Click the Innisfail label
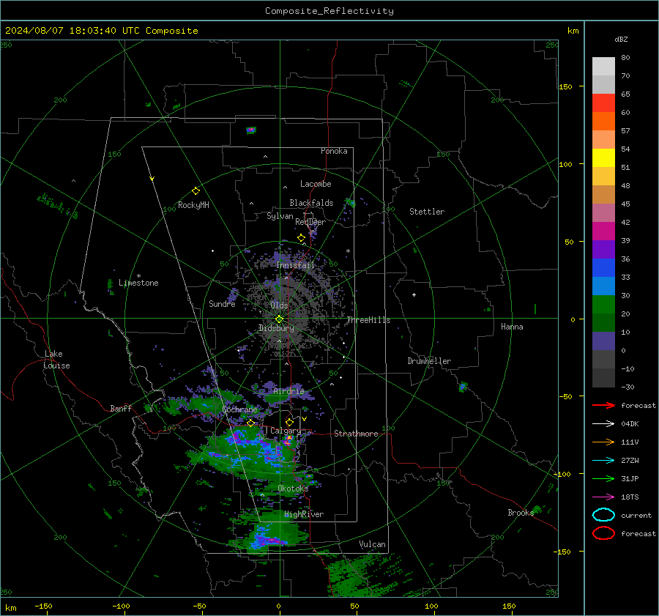This screenshot has width=659, height=616. (x=296, y=265)
